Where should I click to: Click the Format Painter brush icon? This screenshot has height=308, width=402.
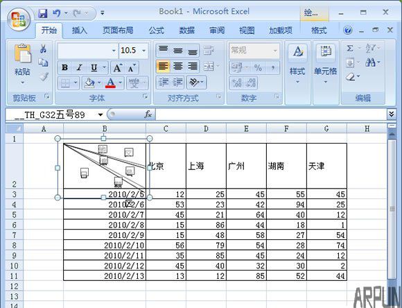44,76
